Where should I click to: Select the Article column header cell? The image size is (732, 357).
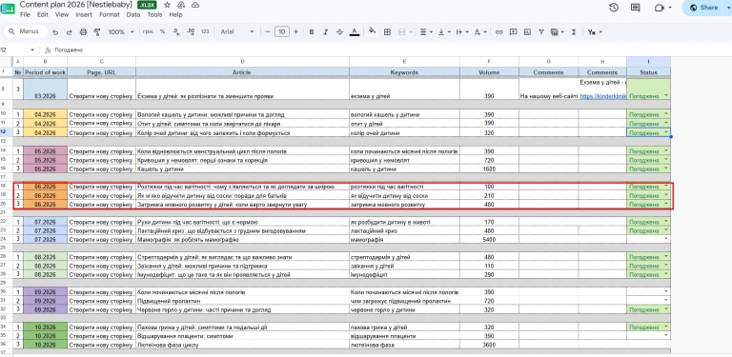click(242, 72)
